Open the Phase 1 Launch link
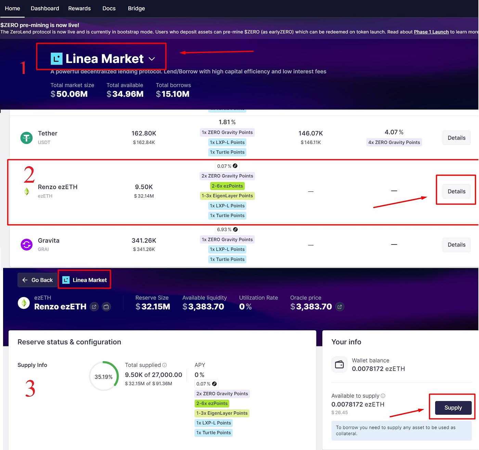Screen dimensions: 479x450 [x=431, y=32]
